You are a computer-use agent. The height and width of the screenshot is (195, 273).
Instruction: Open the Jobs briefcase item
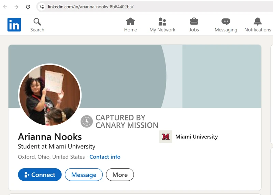194,25
